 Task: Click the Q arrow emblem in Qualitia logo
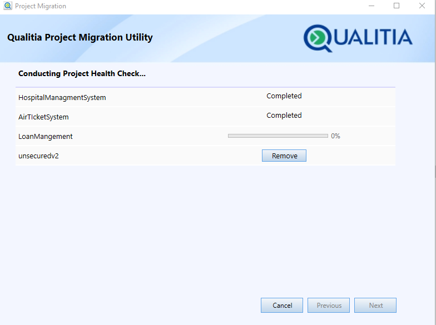(319, 38)
